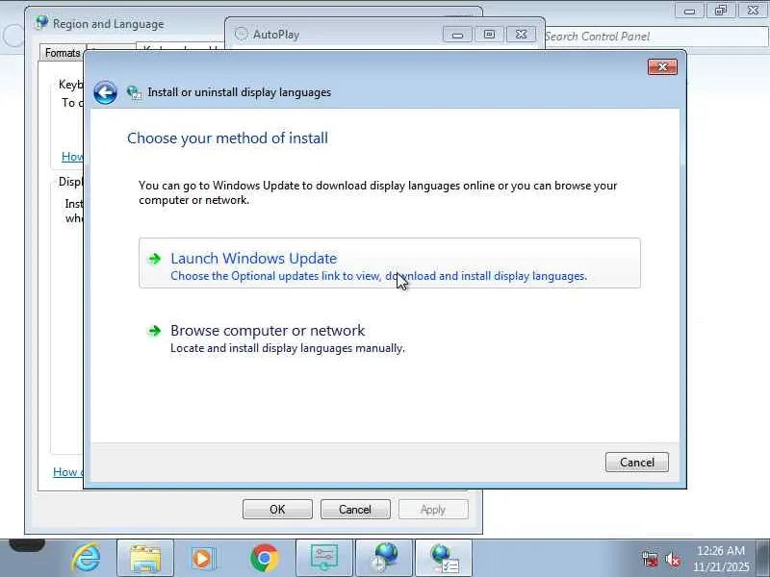Click the AutoPlay title icon
This screenshot has height=577, width=770.
click(x=242, y=34)
